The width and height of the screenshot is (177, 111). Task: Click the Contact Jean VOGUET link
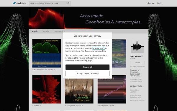click(x=135, y=91)
